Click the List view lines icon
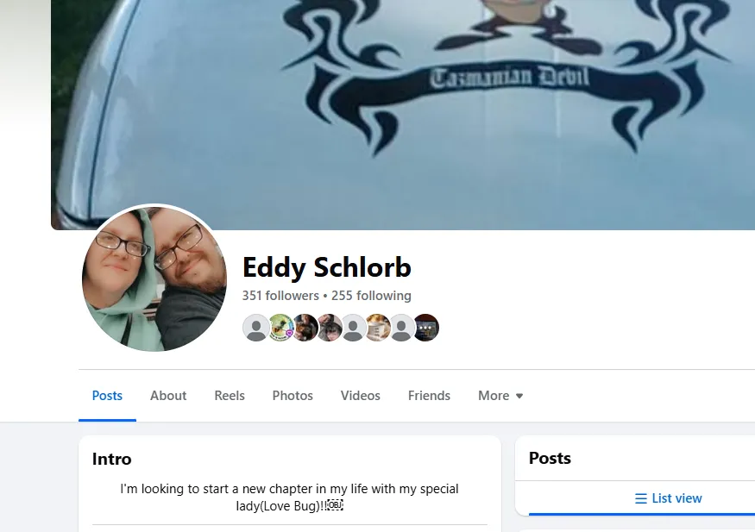The width and height of the screenshot is (755, 532). click(641, 499)
